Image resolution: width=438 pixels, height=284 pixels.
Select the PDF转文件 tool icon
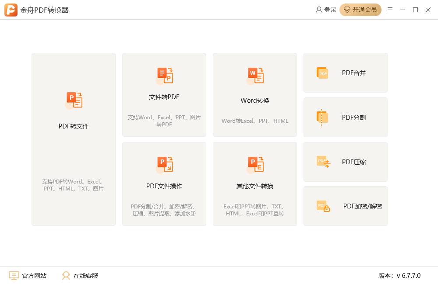[73, 100]
